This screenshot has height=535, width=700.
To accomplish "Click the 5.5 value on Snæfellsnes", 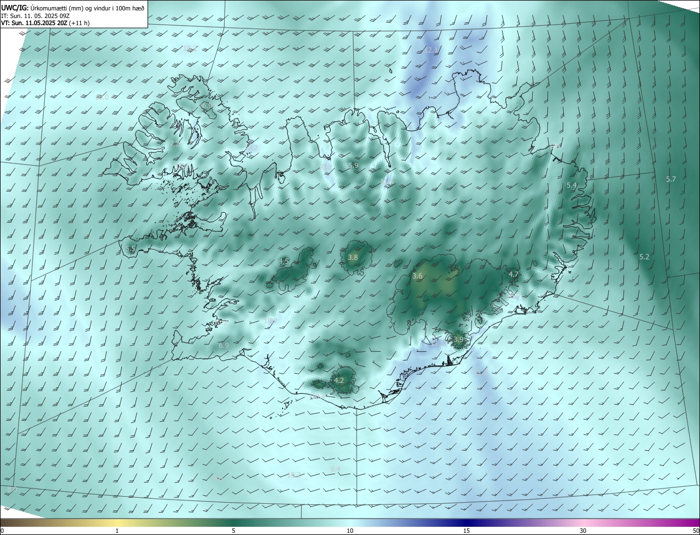I will click(130, 249).
